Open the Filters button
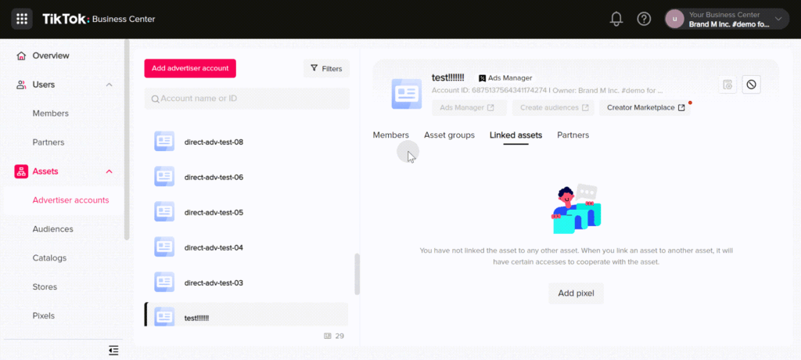This screenshot has height=360, width=801. coord(326,69)
